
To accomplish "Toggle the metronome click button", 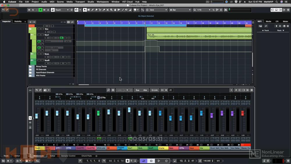I will tap(264, 161).
